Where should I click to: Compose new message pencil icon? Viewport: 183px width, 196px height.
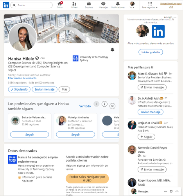pyautogui.click(x=171, y=191)
